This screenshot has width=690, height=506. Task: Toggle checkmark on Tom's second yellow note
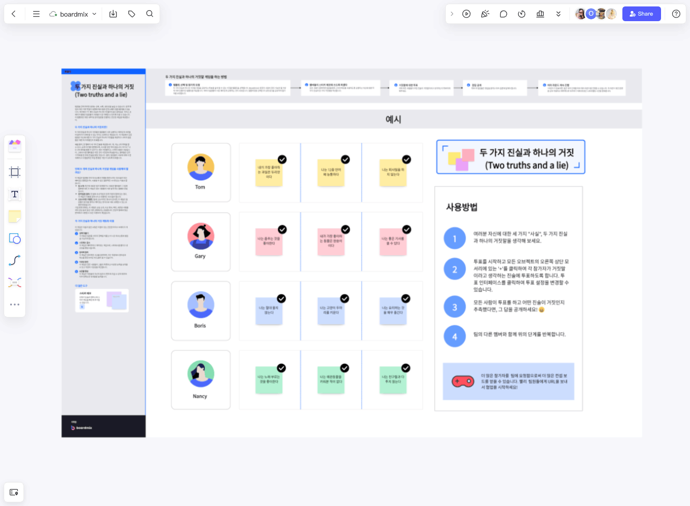tap(345, 159)
